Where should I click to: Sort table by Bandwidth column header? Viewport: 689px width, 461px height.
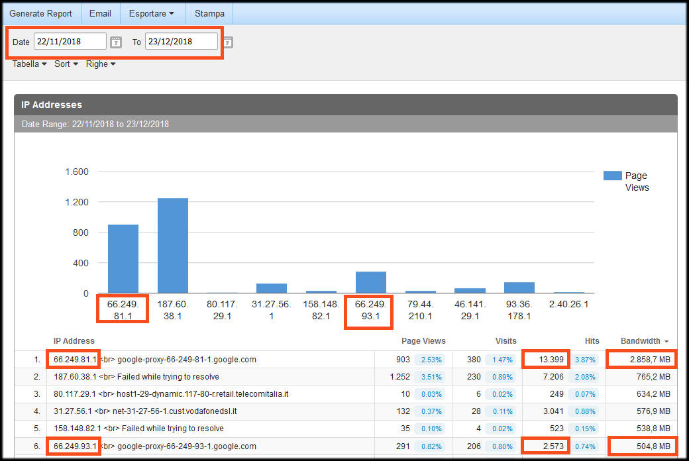point(644,341)
